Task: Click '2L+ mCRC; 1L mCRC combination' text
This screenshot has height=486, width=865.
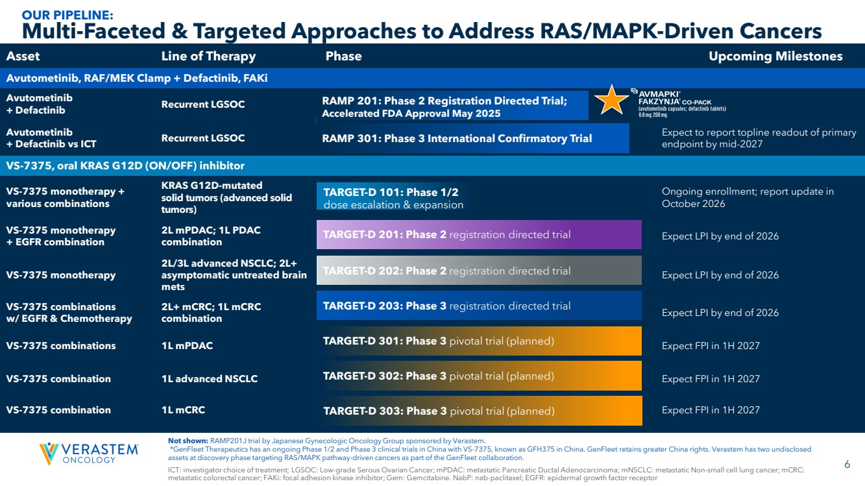Action: (211, 313)
